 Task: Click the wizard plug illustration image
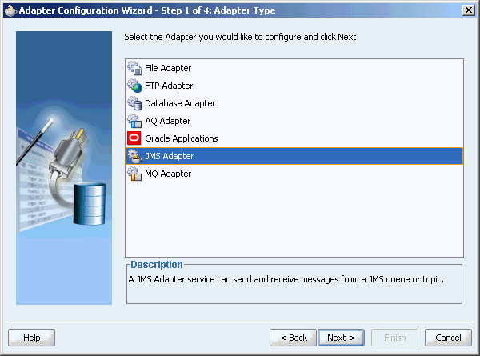tap(64, 168)
